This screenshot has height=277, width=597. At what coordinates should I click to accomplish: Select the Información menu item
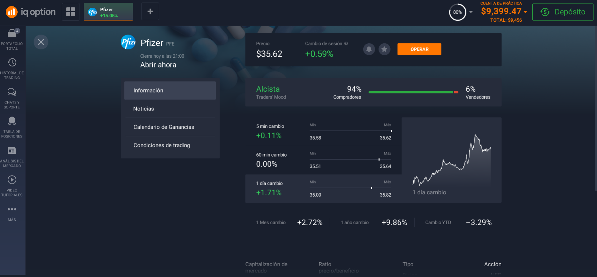(x=170, y=91)
